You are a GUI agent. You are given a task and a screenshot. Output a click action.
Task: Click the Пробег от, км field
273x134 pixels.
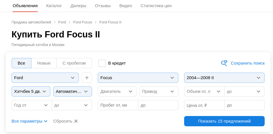click(118, 105)
